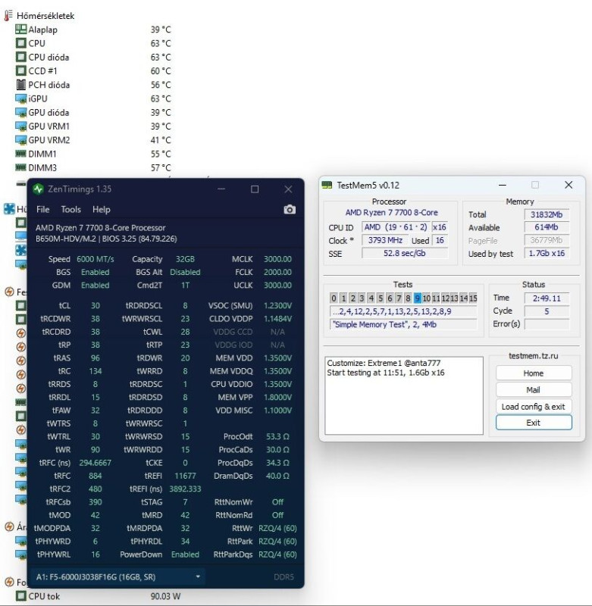
Task: Click the ZenTimings app logo icon
Action: tap(38, 189)
